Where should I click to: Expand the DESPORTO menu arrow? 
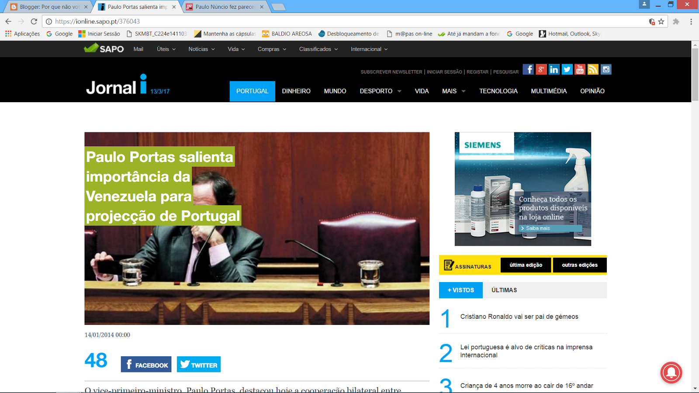click(399, 91)
